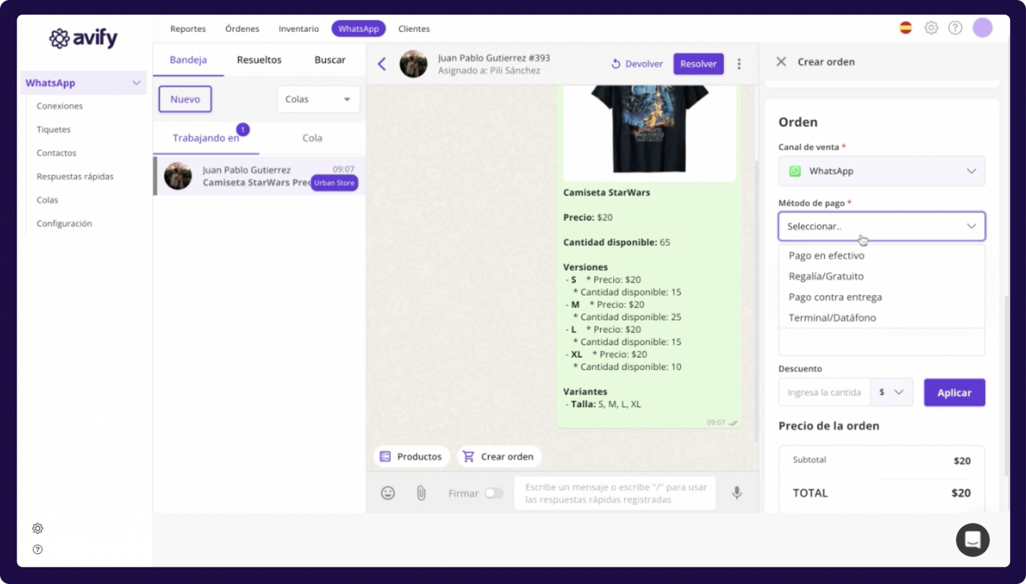Go back with the chat arrow
The width and height of the screenshot is (1026, 584).
click(x=382, y=64)
